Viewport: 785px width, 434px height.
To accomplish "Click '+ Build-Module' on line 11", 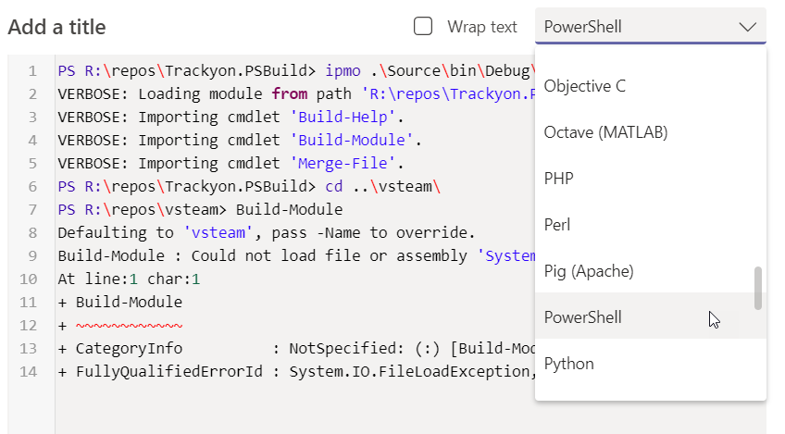I will click(x=120, y=302).
